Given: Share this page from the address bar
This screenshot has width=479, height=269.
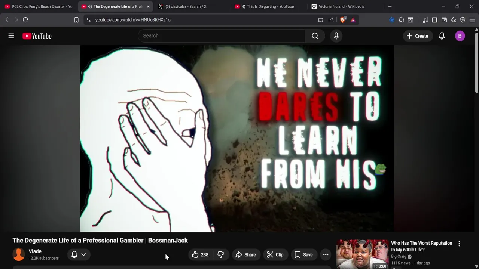Looking at the screenshot, I should 331,20.
